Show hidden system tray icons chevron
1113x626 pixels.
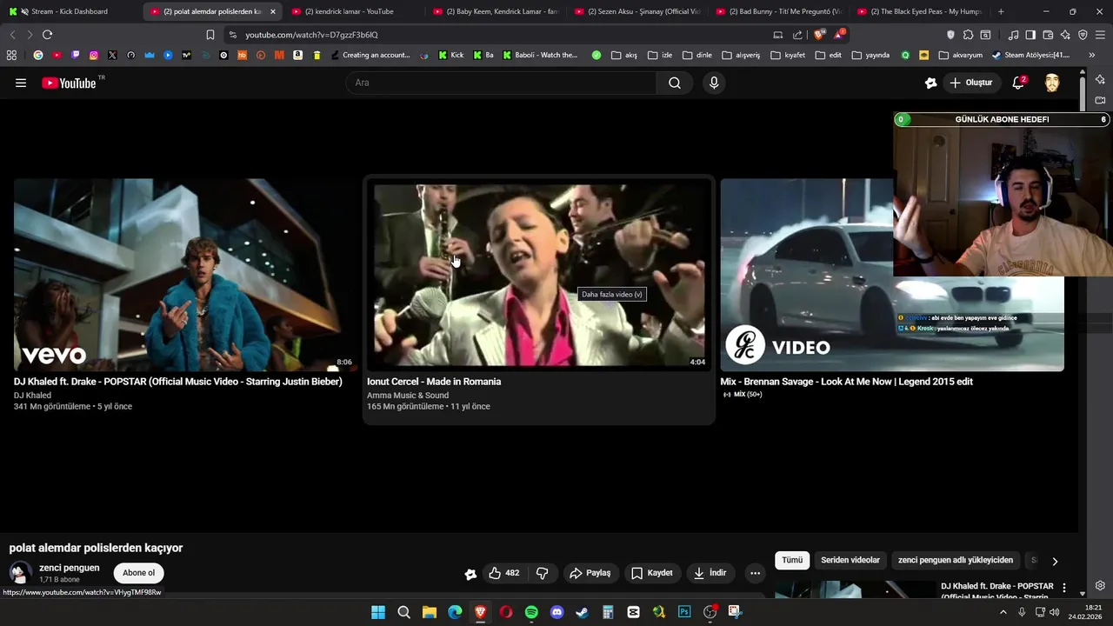pos(1003,612)
